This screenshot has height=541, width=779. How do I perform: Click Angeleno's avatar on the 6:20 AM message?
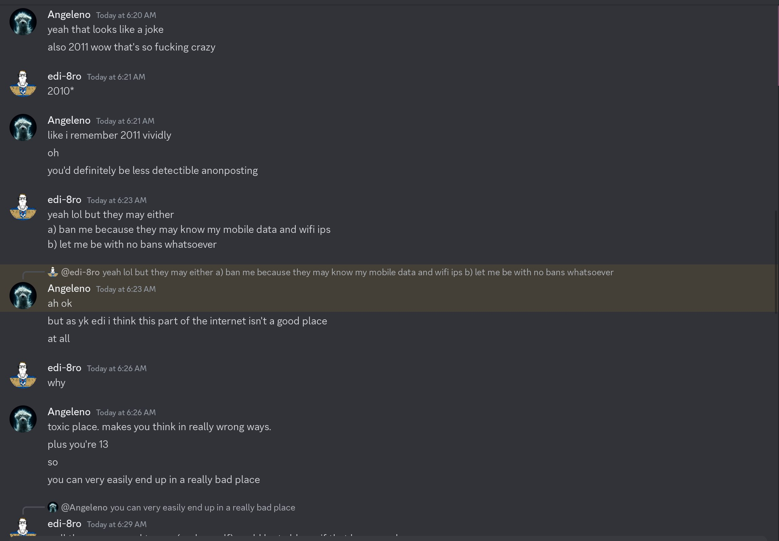[23, 22]
